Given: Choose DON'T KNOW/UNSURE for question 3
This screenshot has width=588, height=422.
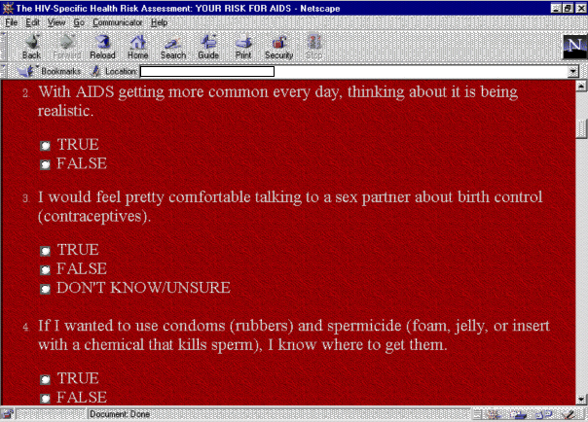Looking at the screenshot, I should pos(45,289).
